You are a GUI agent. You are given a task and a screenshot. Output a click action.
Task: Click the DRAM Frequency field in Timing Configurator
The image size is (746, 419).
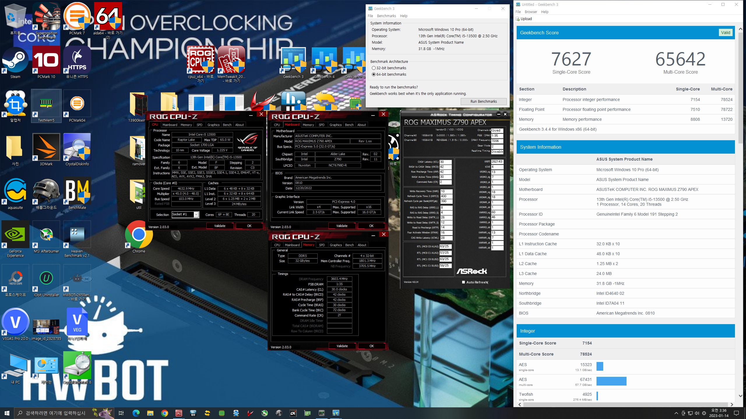point(497,141)
